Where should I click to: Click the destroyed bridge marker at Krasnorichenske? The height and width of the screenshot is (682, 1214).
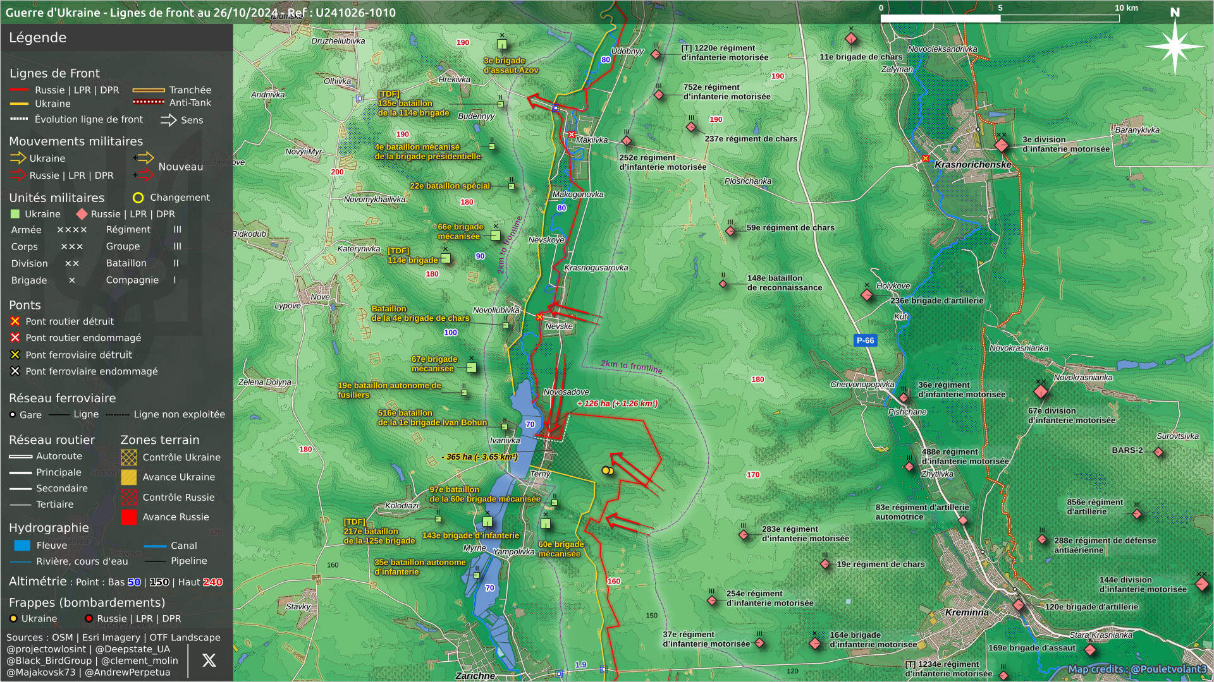pos(926,159)
